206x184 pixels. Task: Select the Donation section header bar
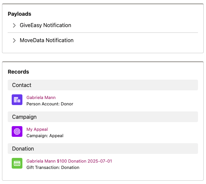coord(103,149)
